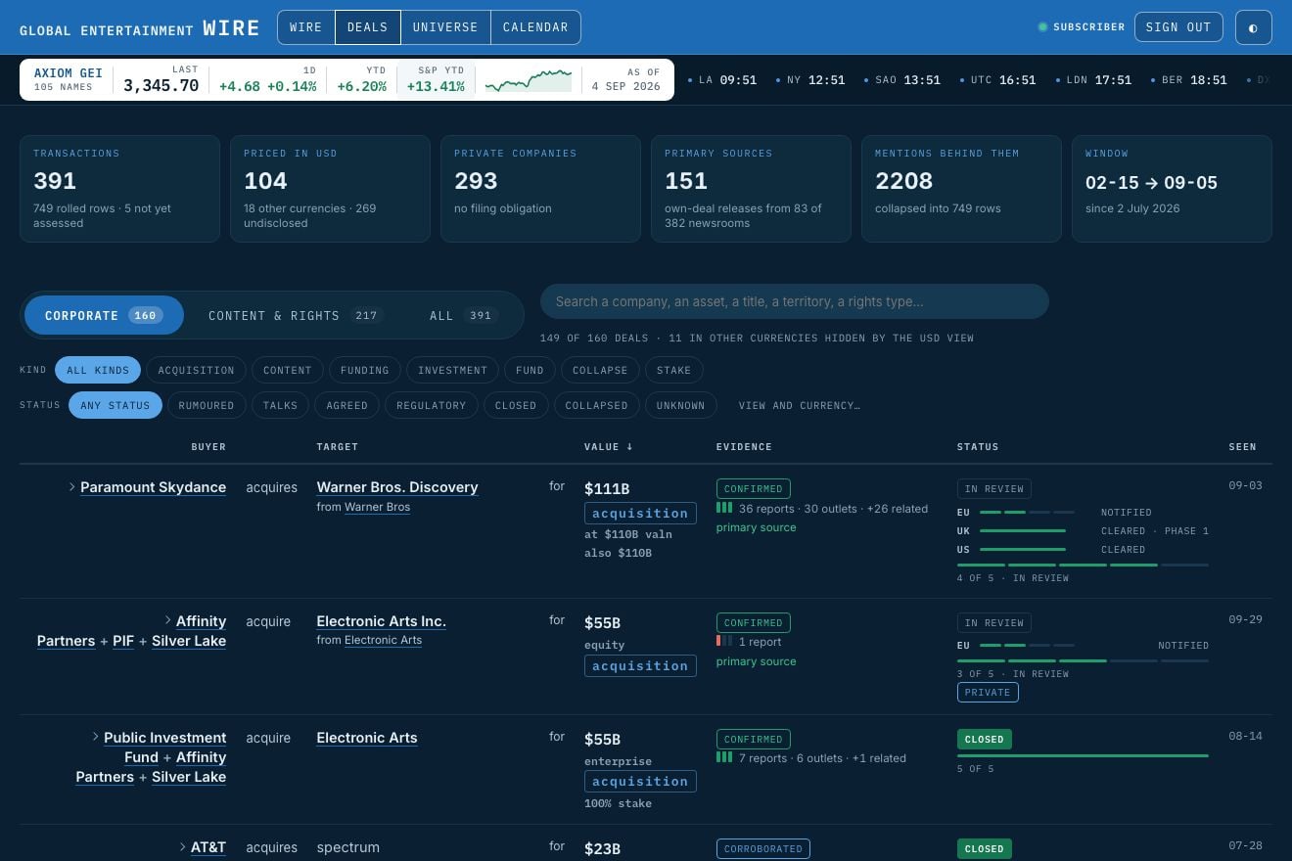Open the Paramount Skydance buyer link
This screenshot has width=1292, height=861.
pyautogui.click(x=153, y=487)
